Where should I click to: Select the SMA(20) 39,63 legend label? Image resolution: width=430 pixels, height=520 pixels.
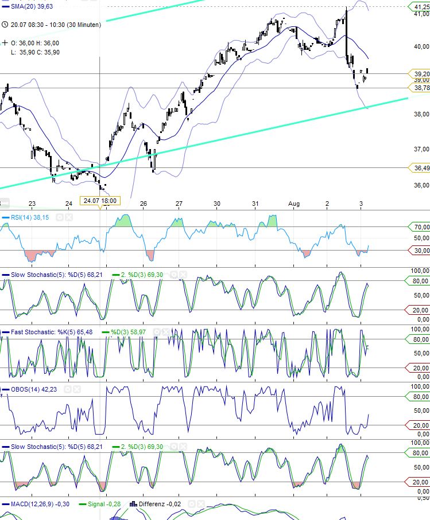click(x=32, y=6)
